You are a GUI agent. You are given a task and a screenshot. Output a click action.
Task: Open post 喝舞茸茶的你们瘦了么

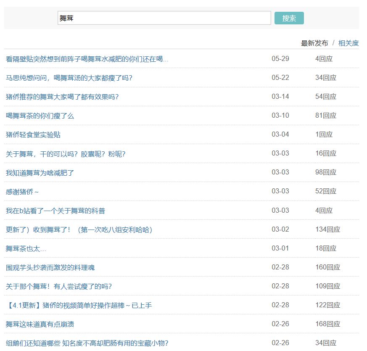40,116
